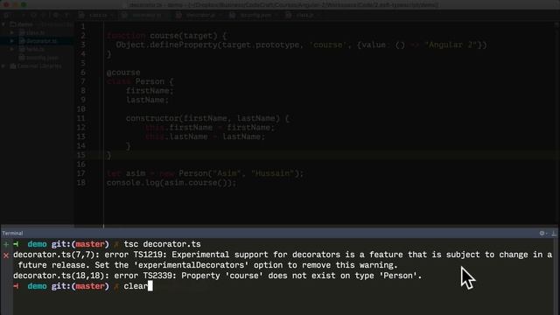Click the Terminal panel title
560x315 pixels.
click(x=12, y=234)
